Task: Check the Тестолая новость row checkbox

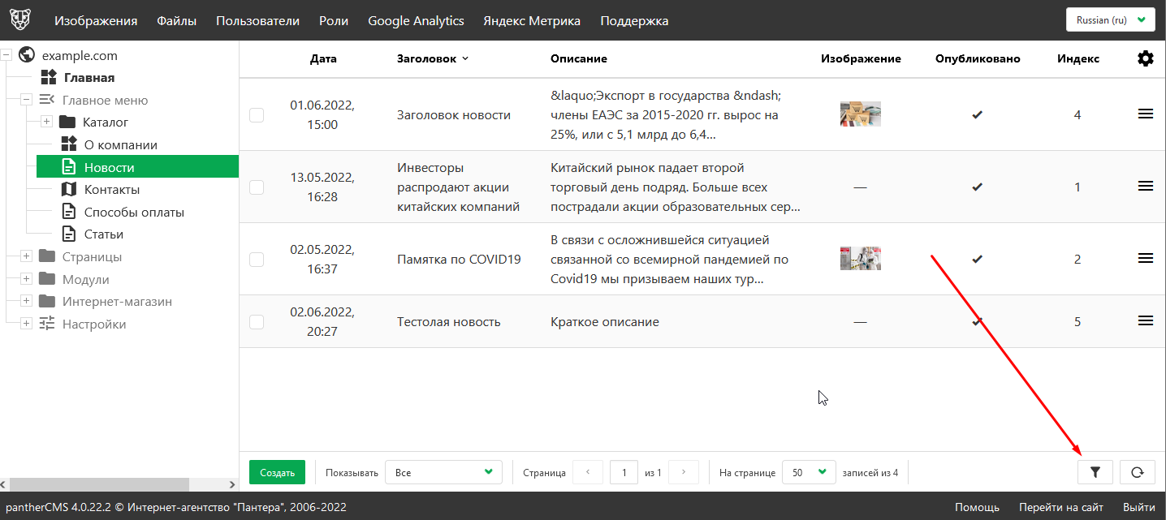Action: (257, 322)
